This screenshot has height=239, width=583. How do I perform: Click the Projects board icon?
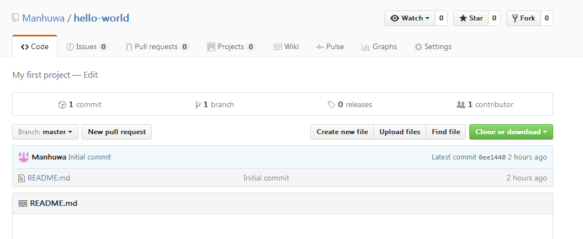[211, 47]
